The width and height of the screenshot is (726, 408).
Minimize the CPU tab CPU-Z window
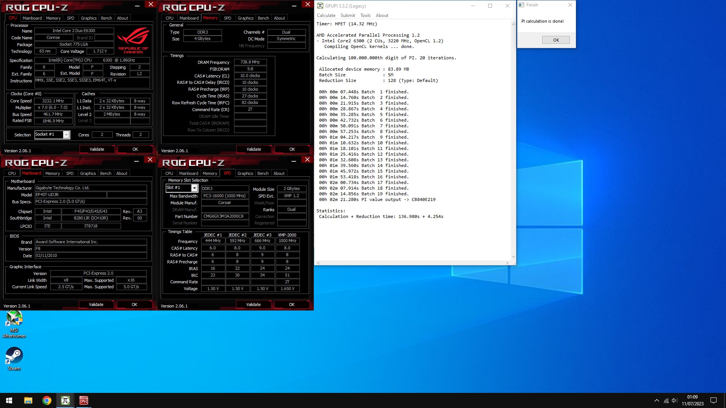click(137, 5)
